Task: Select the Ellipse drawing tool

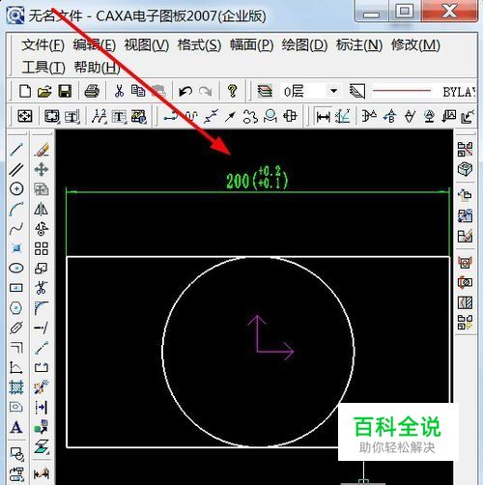Action: (x=16, y=268)
